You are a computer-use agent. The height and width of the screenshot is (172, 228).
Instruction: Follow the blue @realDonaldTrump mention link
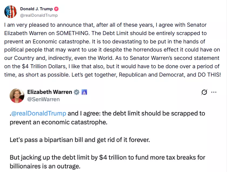tap(39, 113)
